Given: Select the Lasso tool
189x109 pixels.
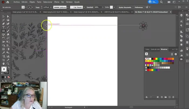Looking at the screenshot, I should point(8,20).
